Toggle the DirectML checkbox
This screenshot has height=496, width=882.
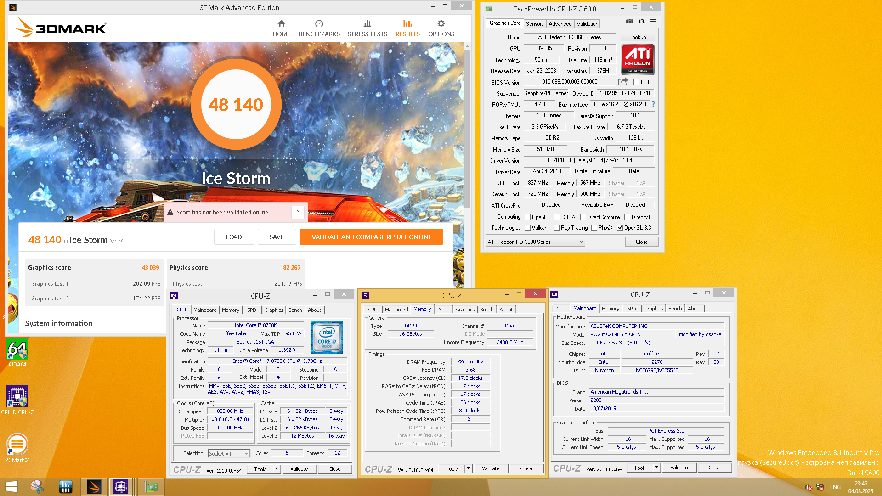[627, 217]
